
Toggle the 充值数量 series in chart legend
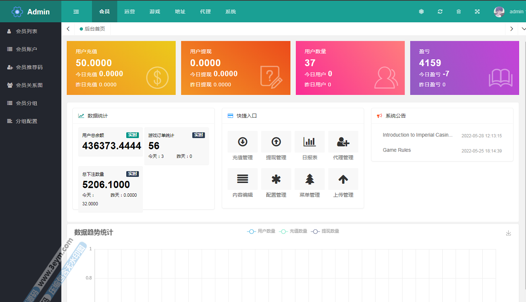[293, 231]
